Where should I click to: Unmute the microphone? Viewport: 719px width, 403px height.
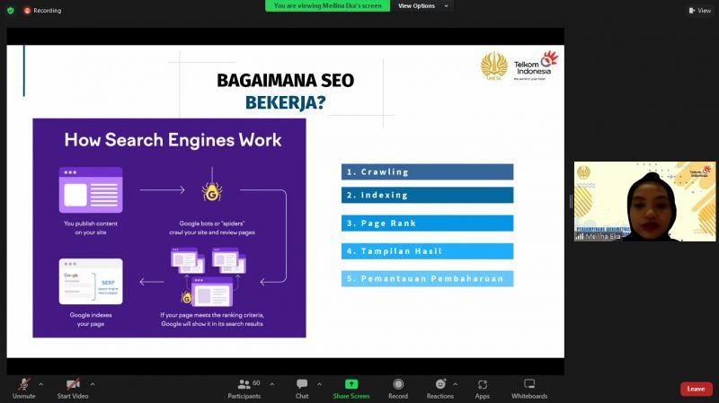coord(22,387)
